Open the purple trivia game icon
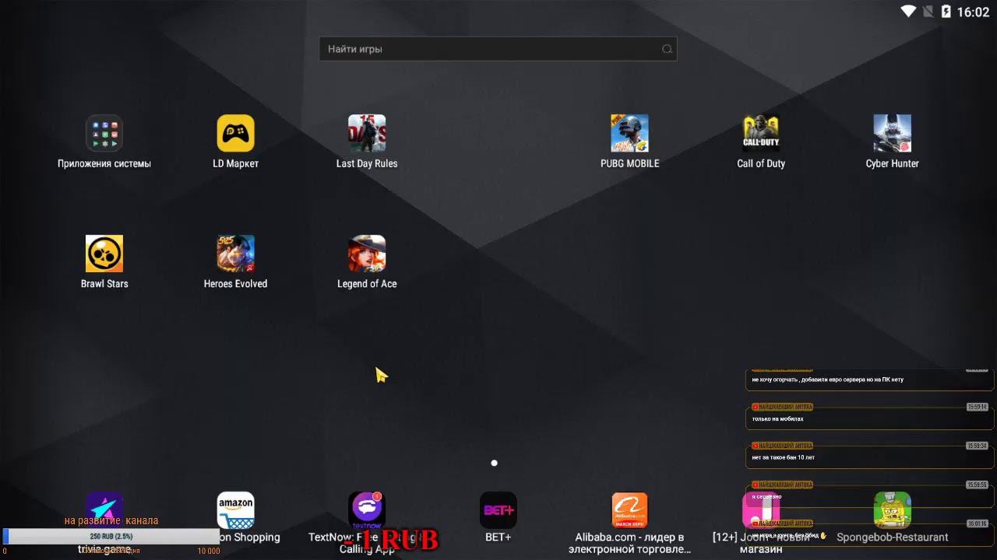This screenshot has height=560, width=997. pos(104,510)
